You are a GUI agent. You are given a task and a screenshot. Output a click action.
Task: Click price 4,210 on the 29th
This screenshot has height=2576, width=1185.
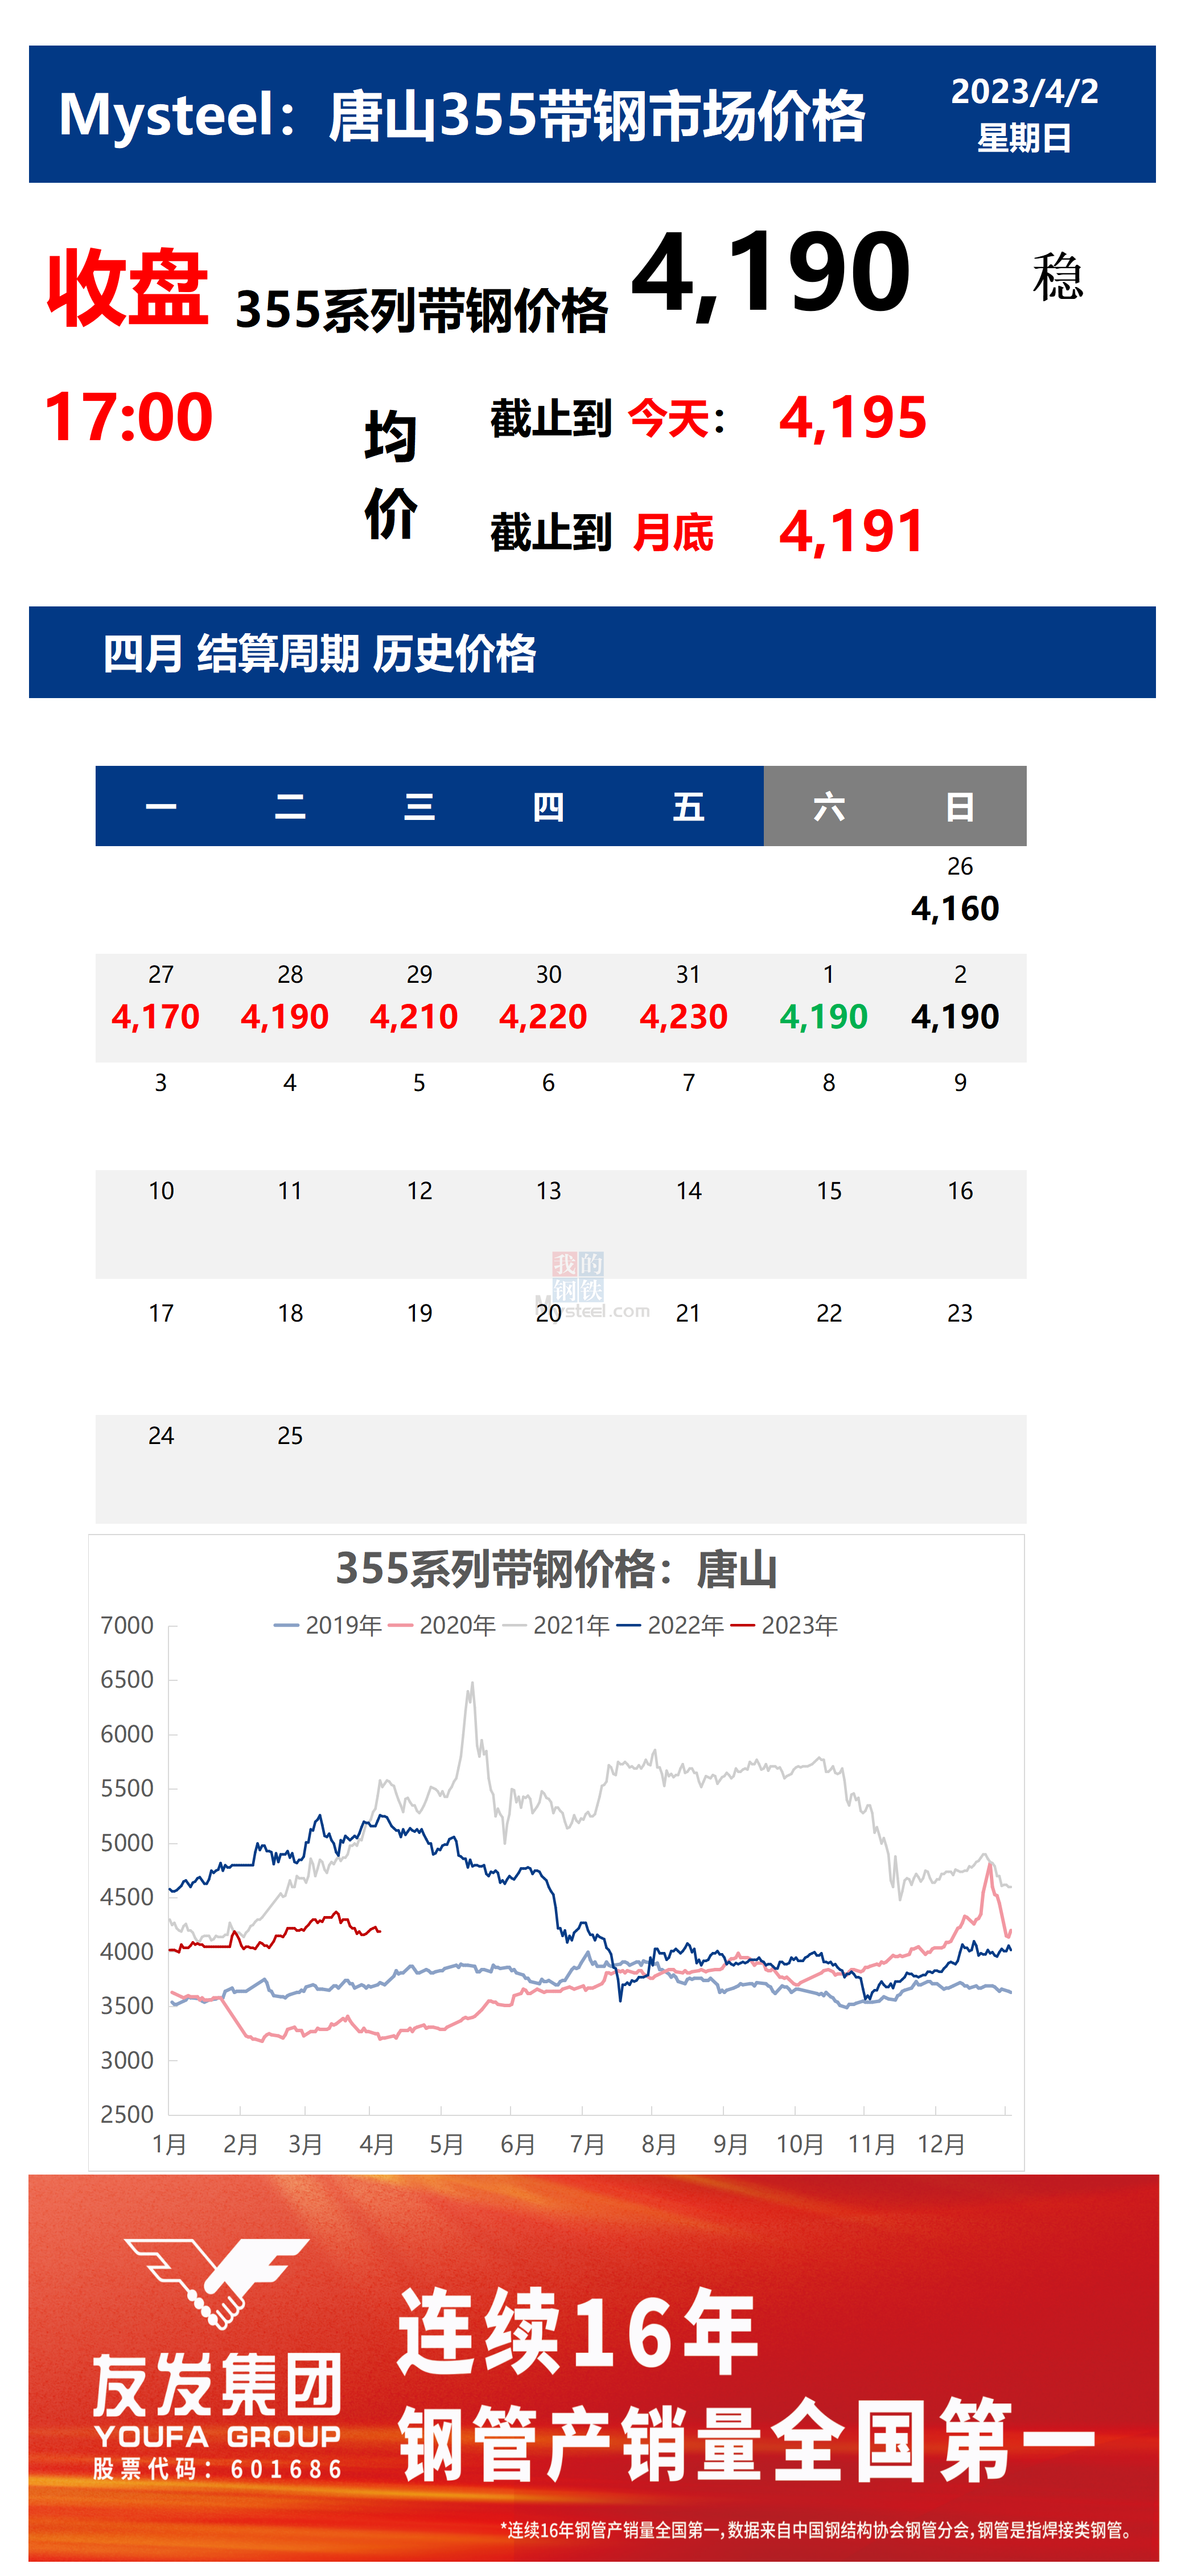tap(414, 1017)
